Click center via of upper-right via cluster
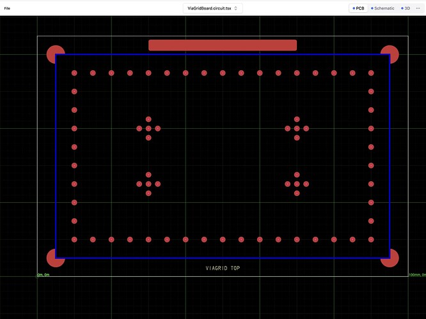 [x=297, y=129]
